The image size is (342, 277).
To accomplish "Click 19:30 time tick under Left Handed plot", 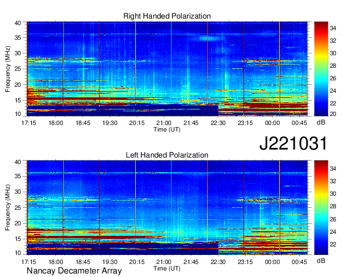I will point(110,262).
